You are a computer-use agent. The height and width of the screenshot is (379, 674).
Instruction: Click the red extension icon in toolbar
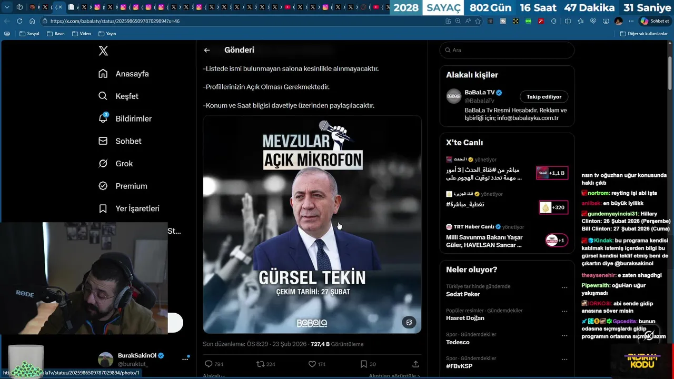(x=541, y=21)
